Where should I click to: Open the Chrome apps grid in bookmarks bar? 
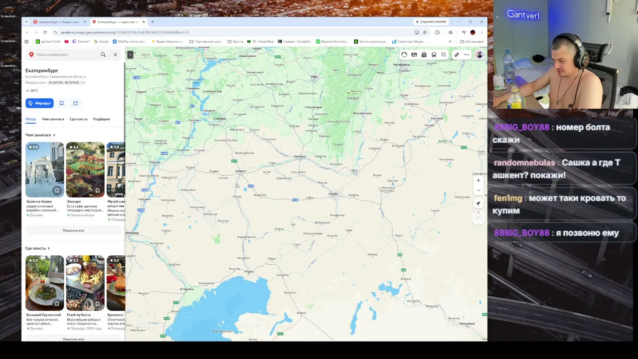[x=27, y=41]
